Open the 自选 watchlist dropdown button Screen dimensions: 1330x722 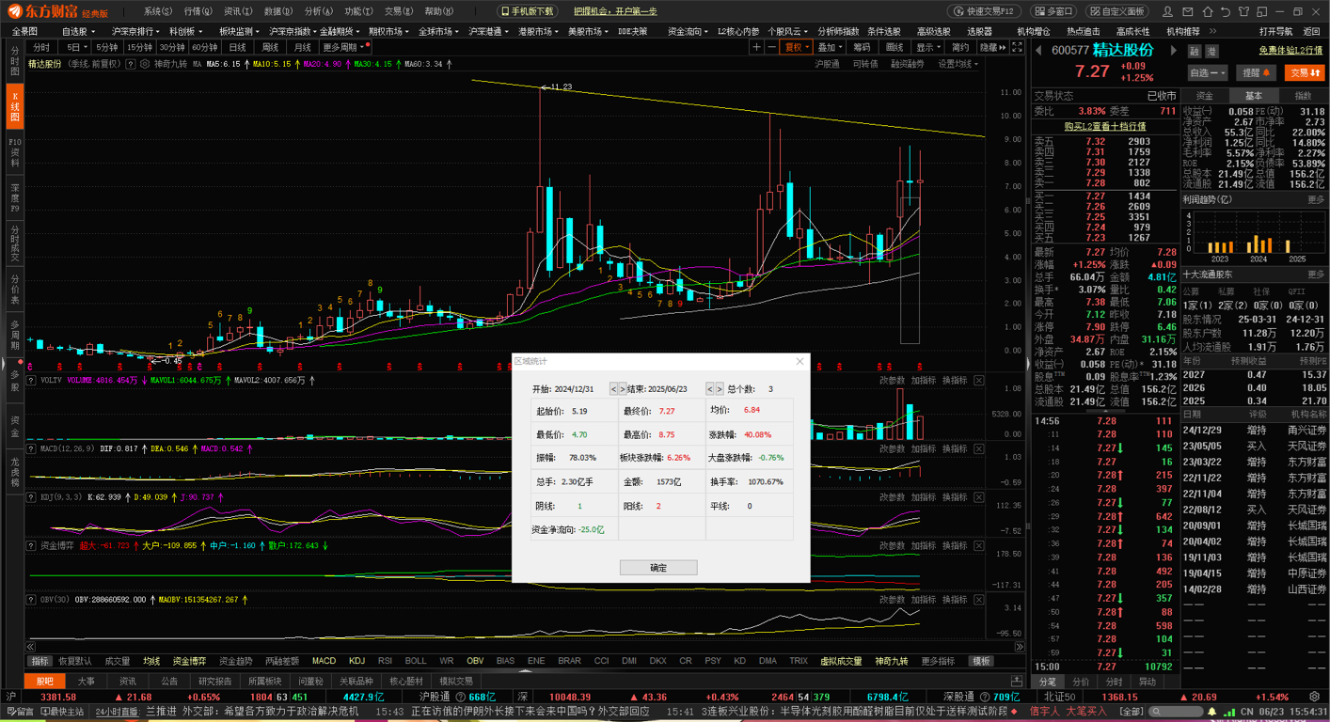click(1208, 72)
